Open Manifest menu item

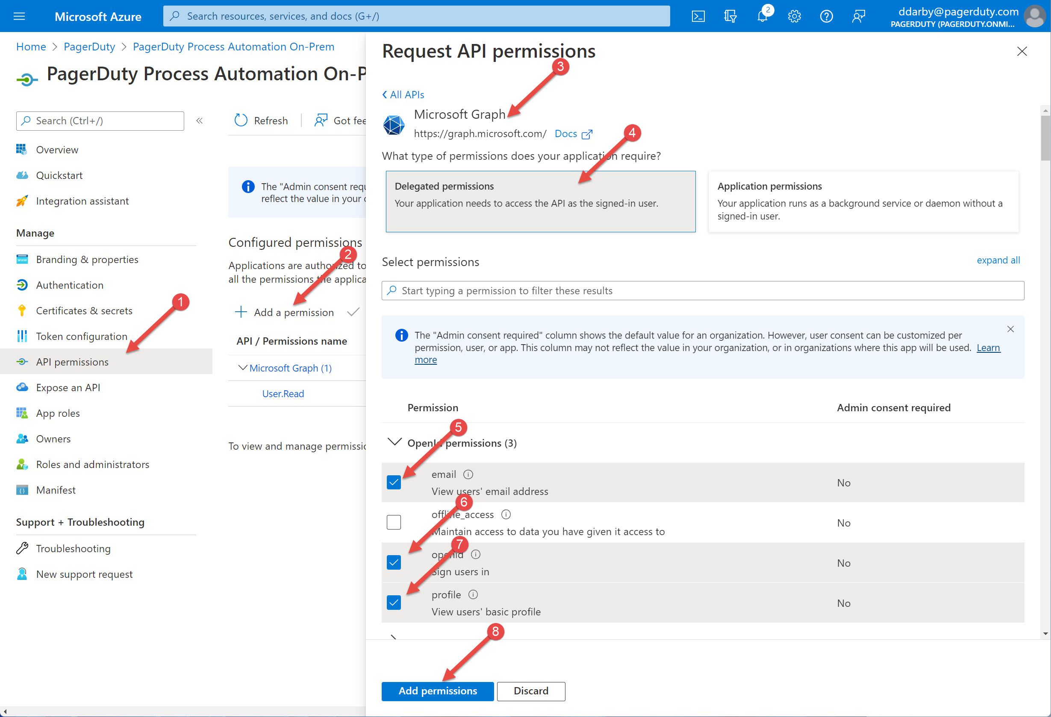pyautogui.click(x=56, y=490)
